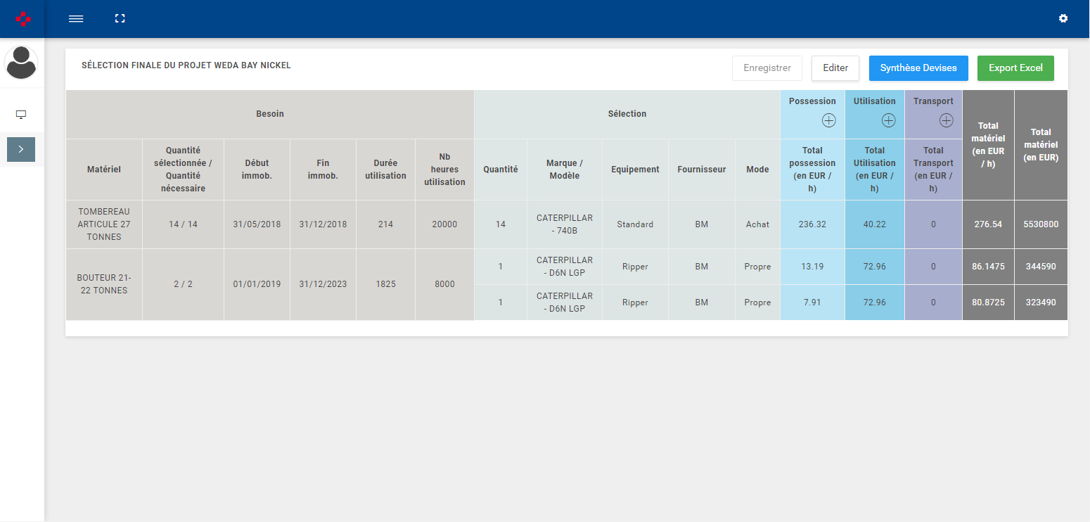
Task: Click the CATERPILLAR - 740B model cell
Action: [x=564, y=224]
